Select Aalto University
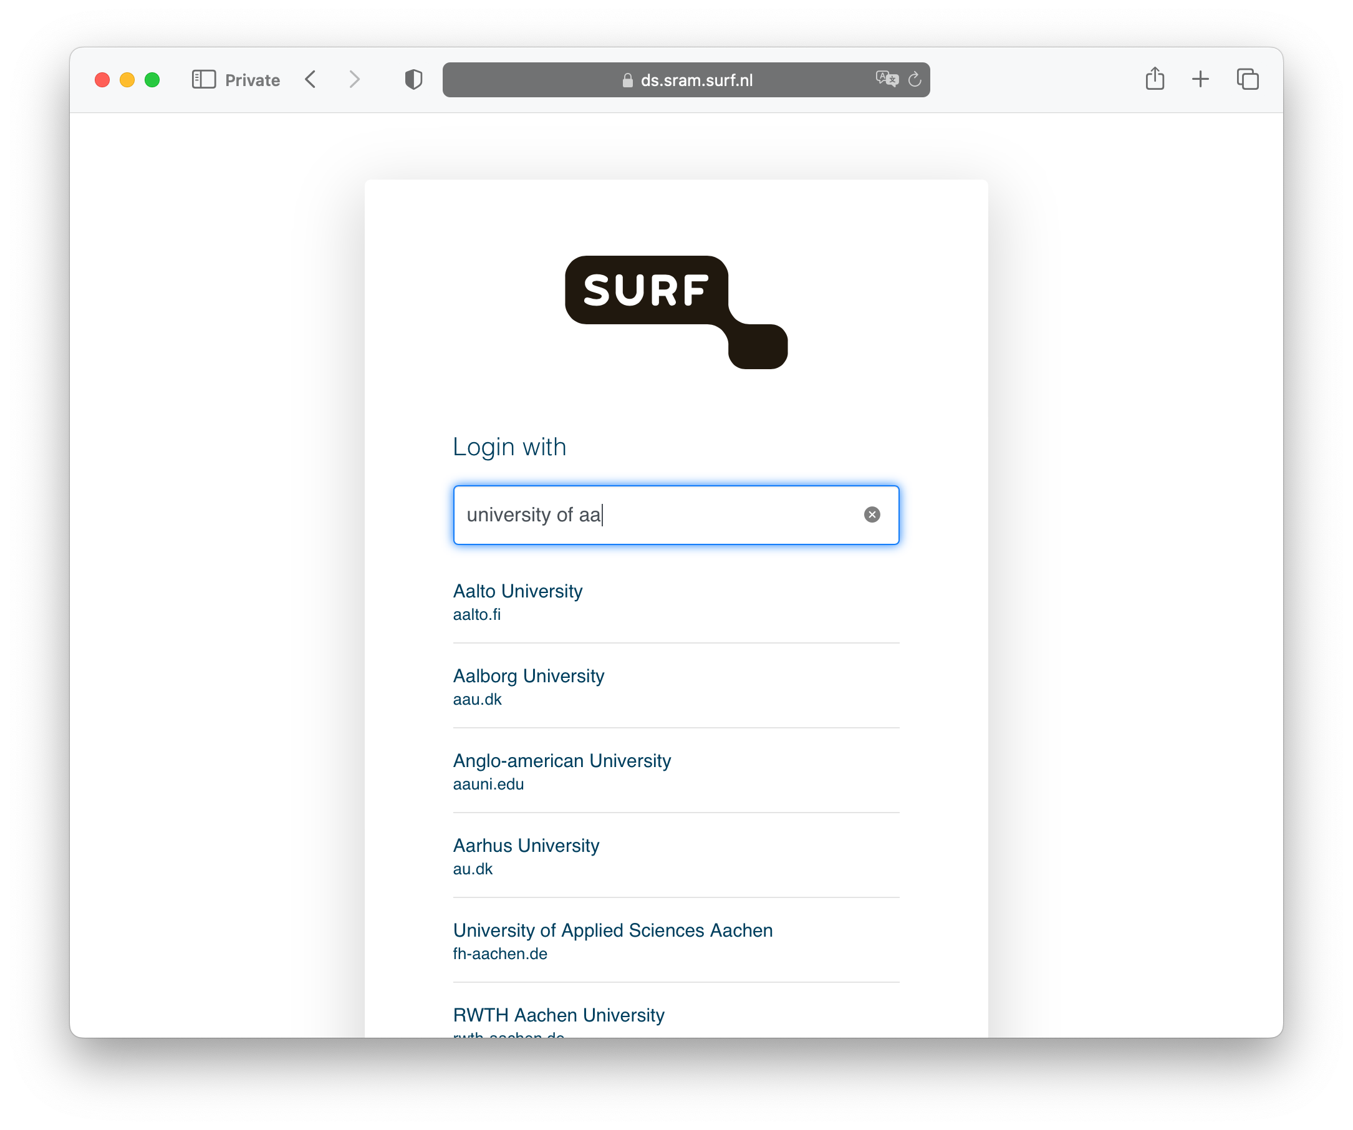The height and width of the screenshot is (1130, 1353). coord(676,602)
